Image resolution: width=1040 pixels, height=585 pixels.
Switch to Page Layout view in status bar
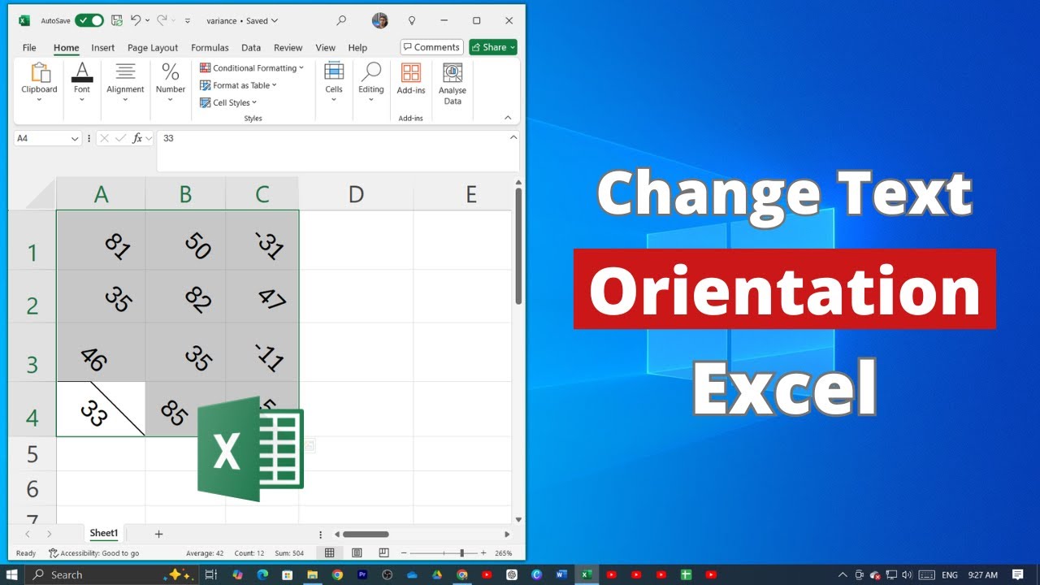(357, 553)
